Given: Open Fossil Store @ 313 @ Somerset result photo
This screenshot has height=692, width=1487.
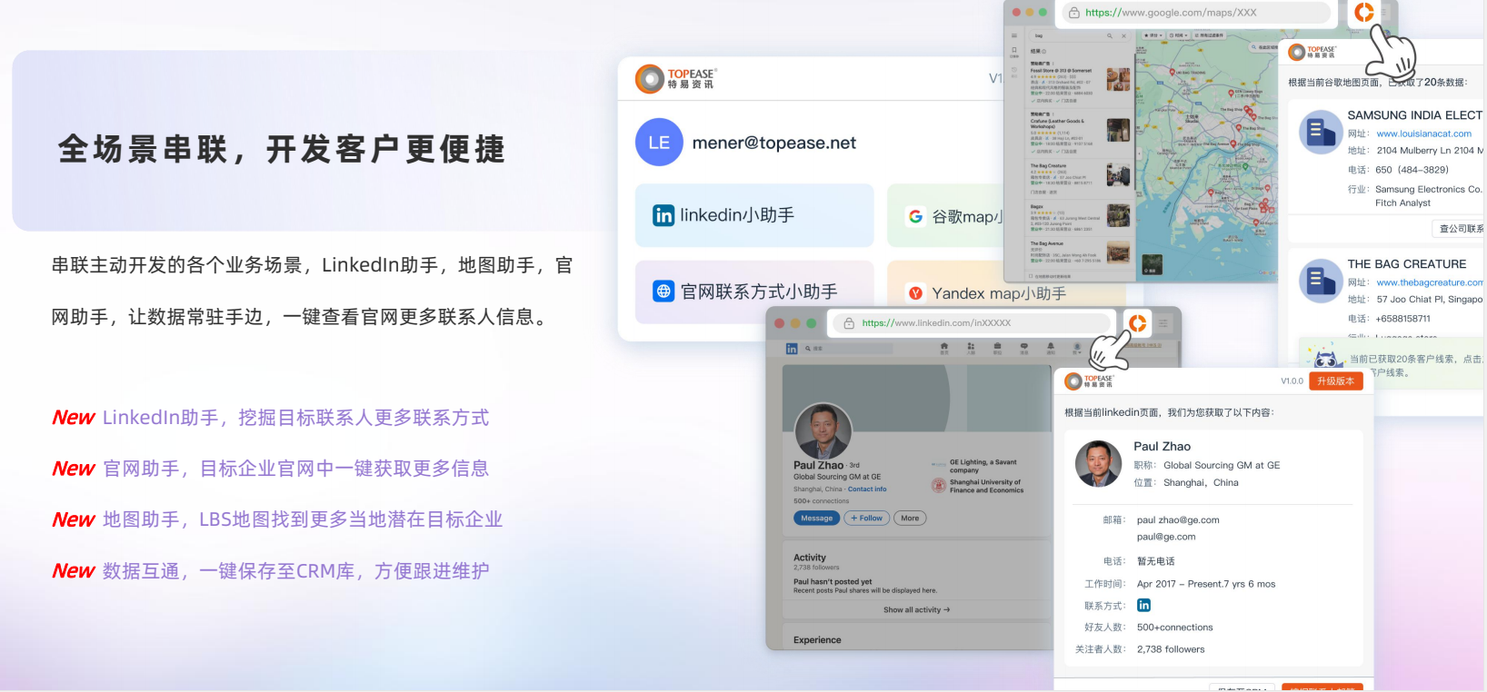Looking at the screenshot, I should [1118, 79].
